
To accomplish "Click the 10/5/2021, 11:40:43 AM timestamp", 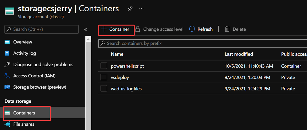I will tap(249, 66).
